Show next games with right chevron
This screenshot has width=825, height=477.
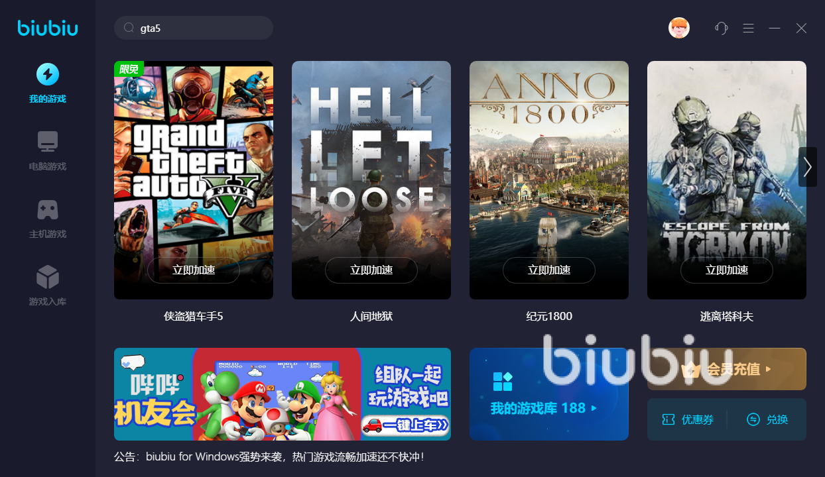point(807,167)
